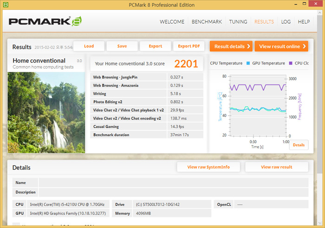Click the purple CPU Clock legend swatch
The width and height of the screenshot is (325, 228).
pyautogui.click(x=291, y=63)
